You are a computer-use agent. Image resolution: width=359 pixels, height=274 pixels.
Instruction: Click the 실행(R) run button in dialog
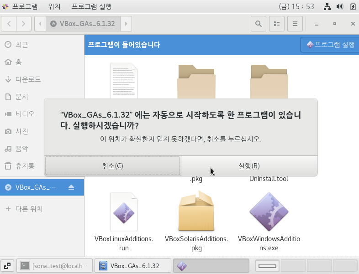coord(249,166)
